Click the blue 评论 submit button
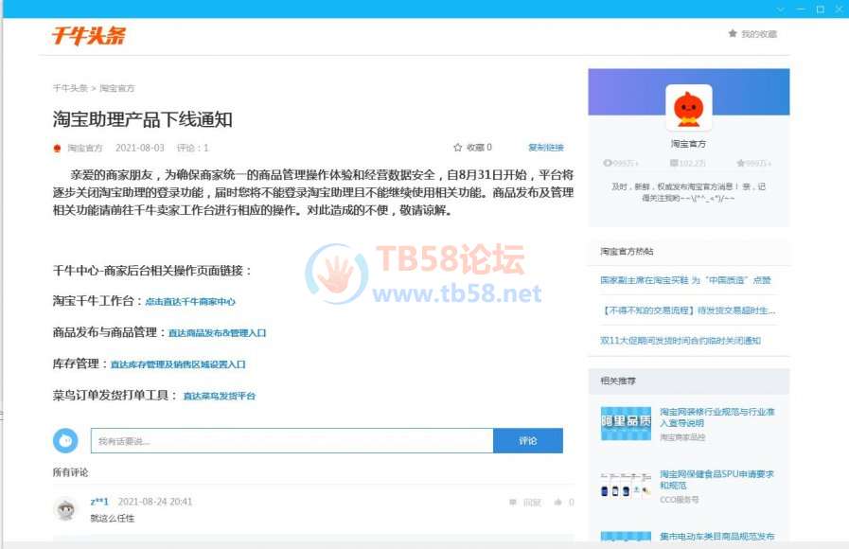Viewport: 849px width, 549px height. pos(528,441)
